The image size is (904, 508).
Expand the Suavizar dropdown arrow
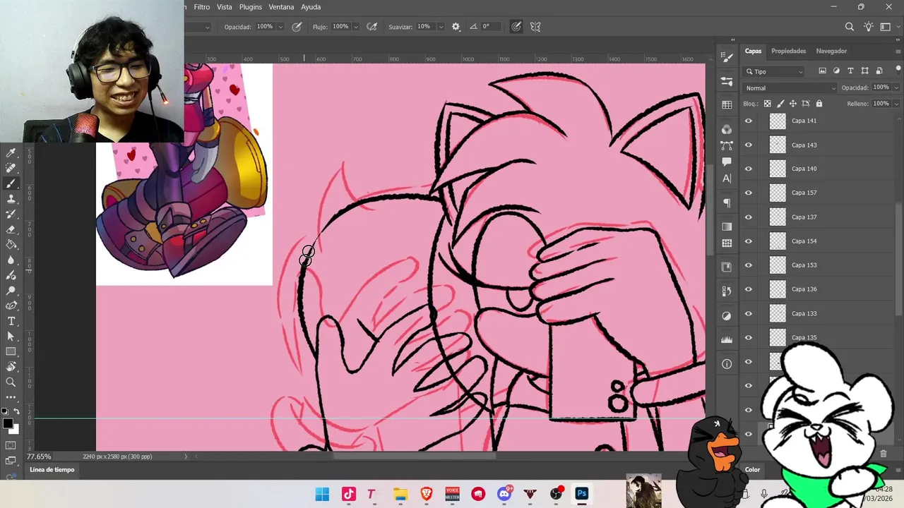[x=441, y=27]
